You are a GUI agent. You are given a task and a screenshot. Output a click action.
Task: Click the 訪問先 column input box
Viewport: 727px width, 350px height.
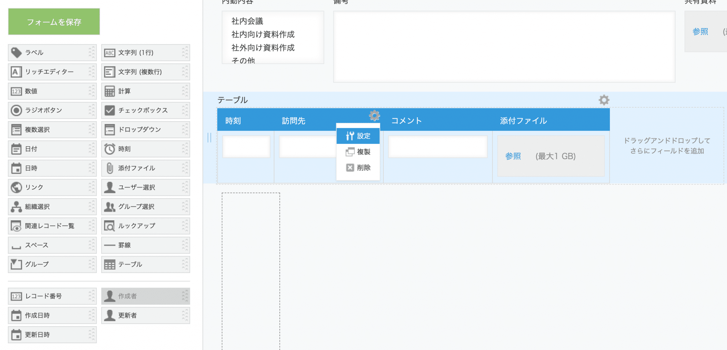click(308, 146)
